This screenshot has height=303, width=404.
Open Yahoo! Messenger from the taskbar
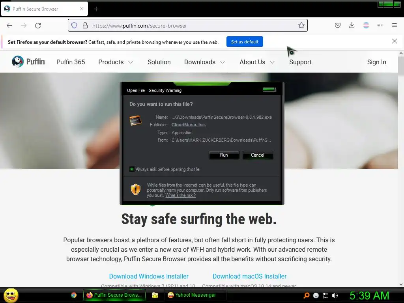pyautogui.click(x=196, y=295)
